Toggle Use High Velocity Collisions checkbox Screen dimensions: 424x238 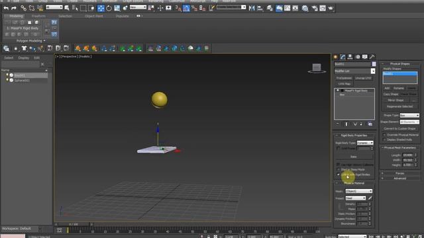338,165
